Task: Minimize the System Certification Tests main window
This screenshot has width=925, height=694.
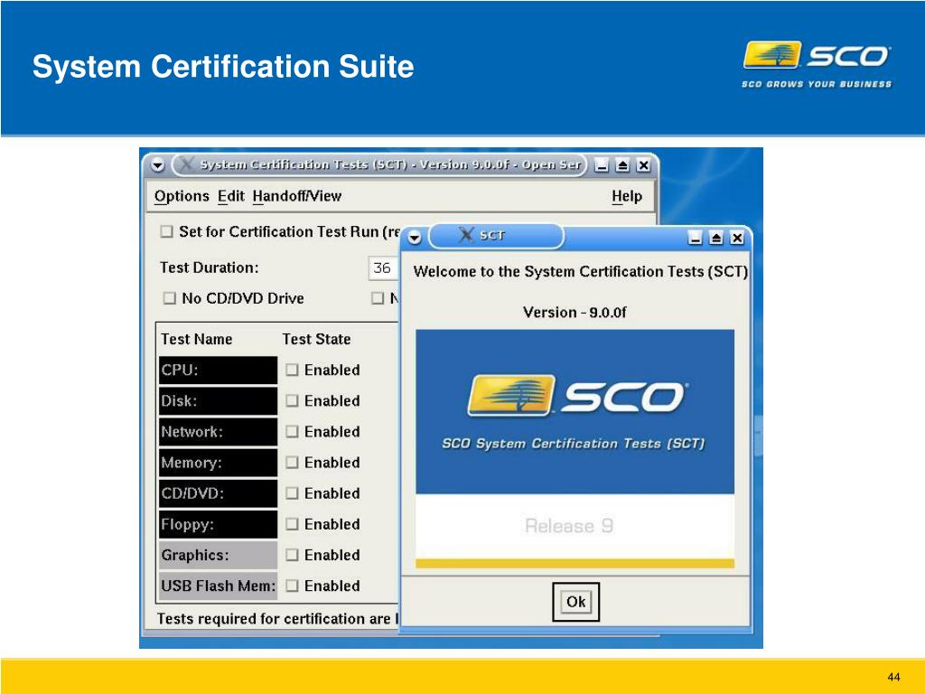Action: pos(601,166)
